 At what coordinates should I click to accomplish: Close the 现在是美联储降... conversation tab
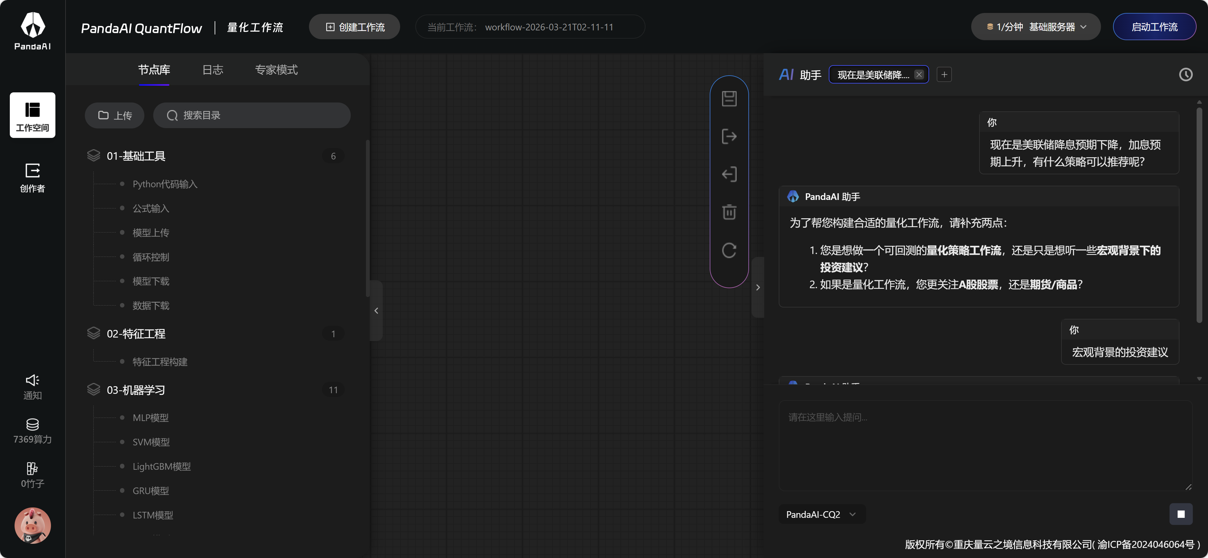[919, 74]
